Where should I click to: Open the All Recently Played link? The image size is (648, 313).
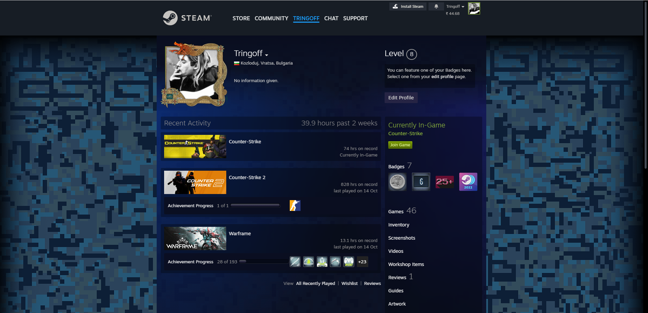(x=315, y=283)
